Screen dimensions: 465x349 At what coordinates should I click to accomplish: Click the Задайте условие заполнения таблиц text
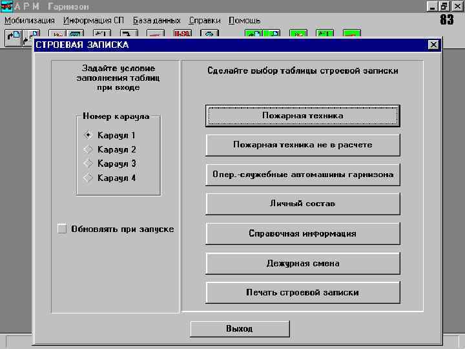(x=118, y=78)
